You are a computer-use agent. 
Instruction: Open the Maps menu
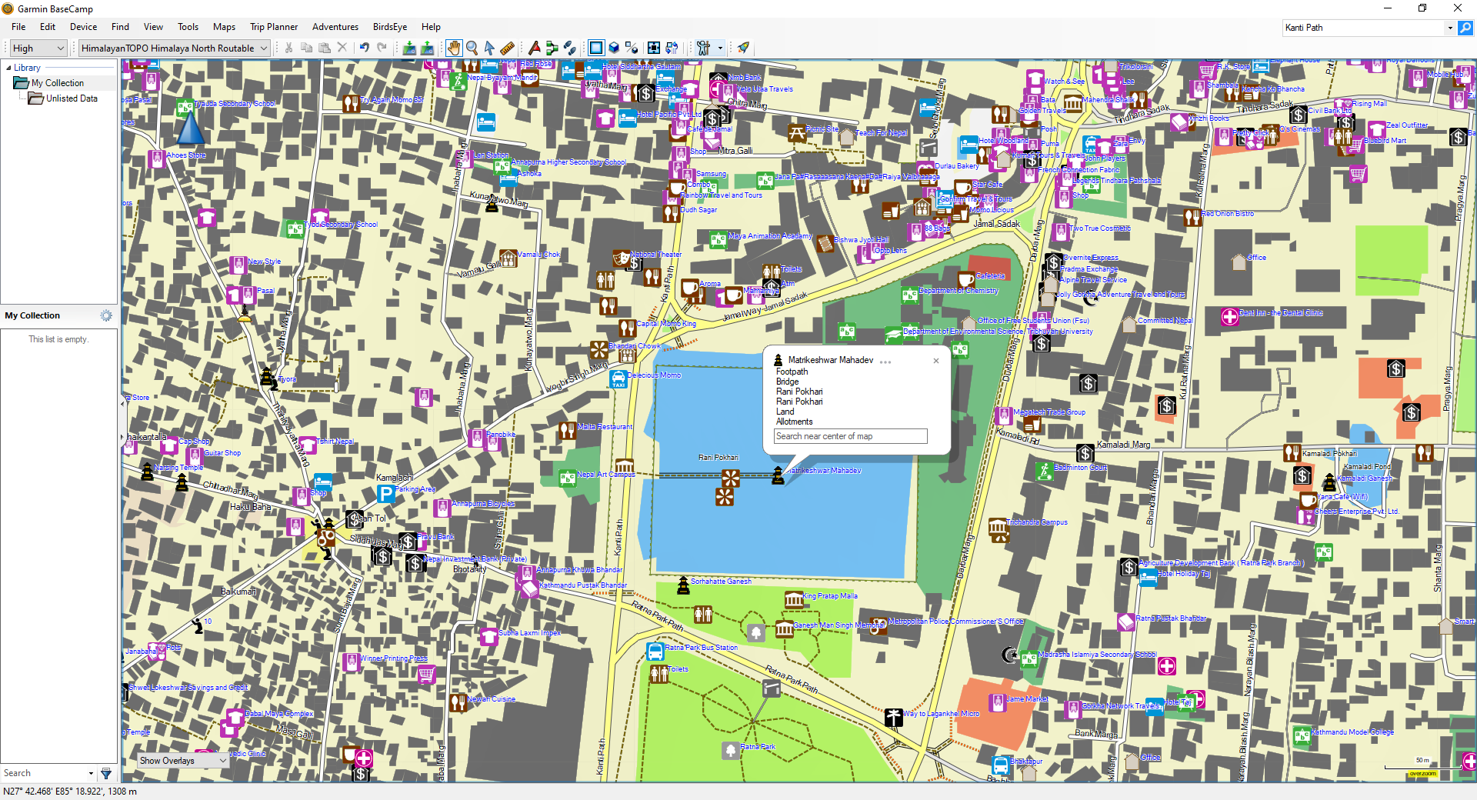pos(224,27)
